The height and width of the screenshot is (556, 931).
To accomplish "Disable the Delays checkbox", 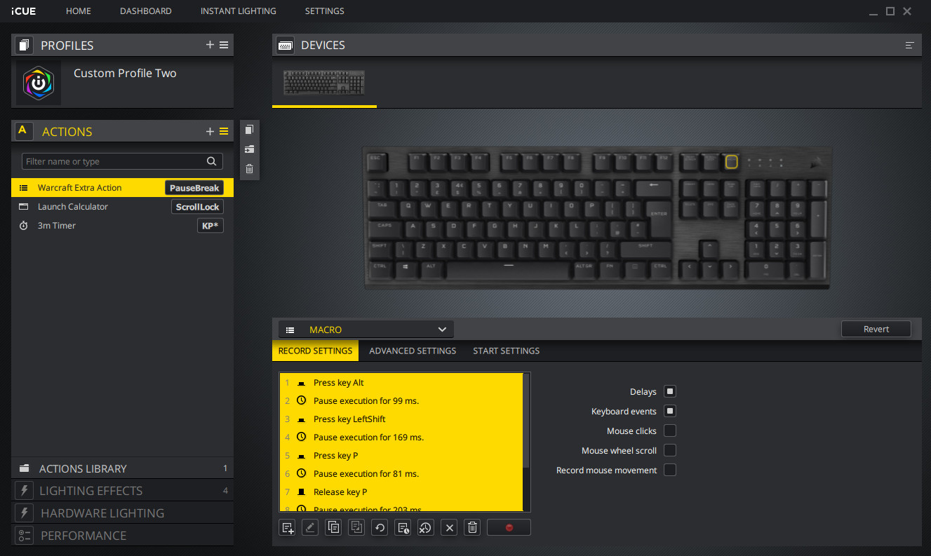I will (670, 392).
